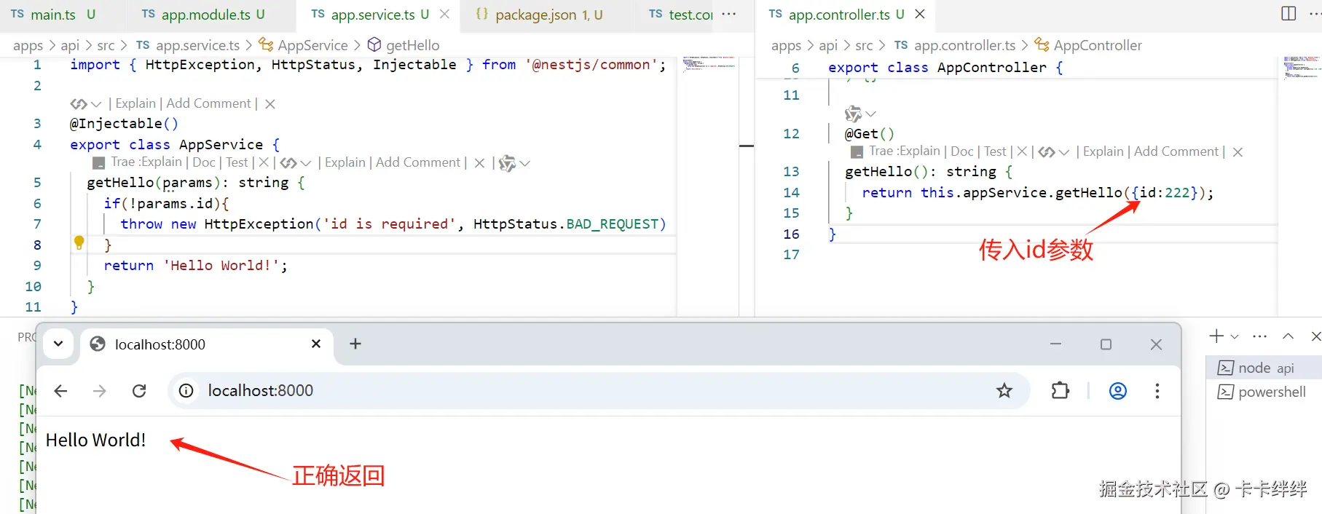
Task: Click apps breadcrumb in left editor
Action: (x=28, y=45)
